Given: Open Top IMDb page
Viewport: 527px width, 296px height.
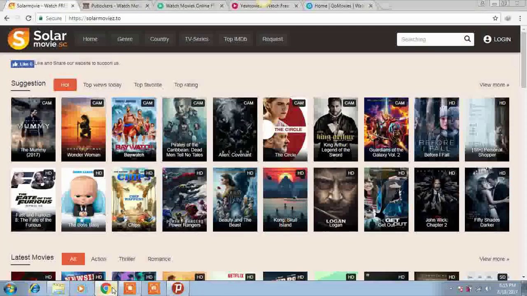Looking at the screenshot, I should [x=235, y=39].
